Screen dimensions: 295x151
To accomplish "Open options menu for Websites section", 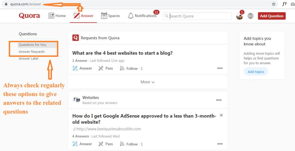I will tap(219, 100).
